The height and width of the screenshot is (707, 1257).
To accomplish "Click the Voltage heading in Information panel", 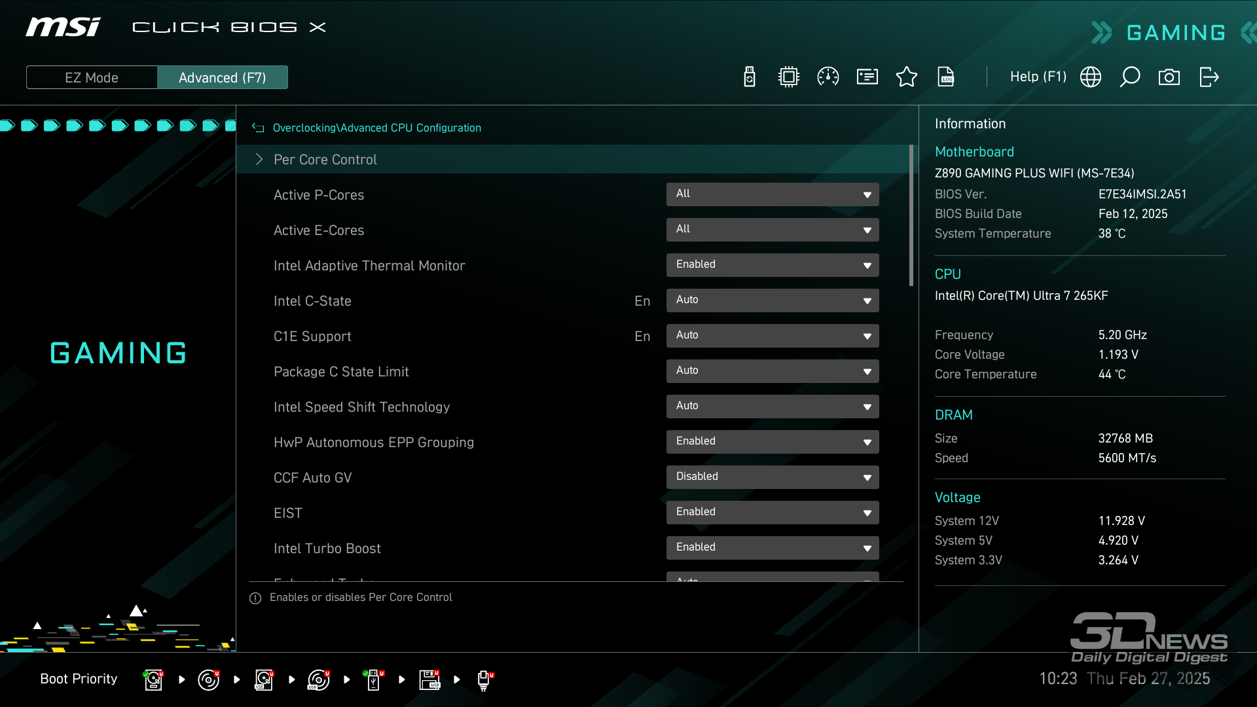I will [x=957, y=498].
